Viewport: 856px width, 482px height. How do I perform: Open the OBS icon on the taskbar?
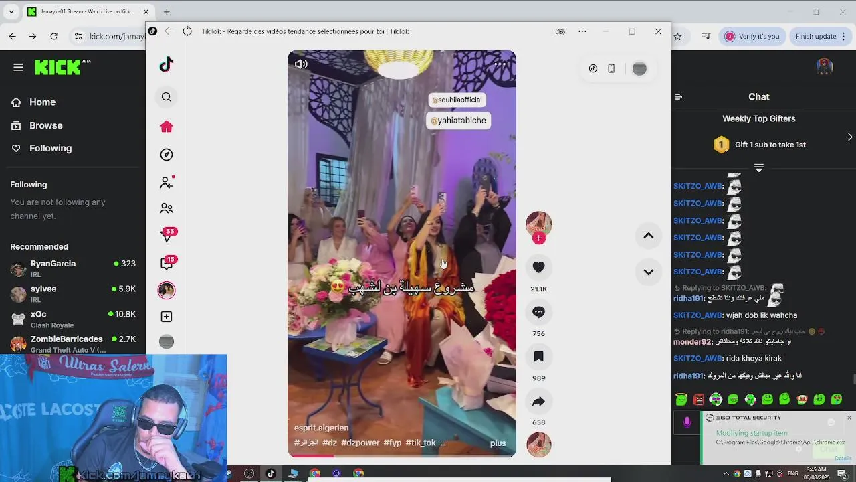[x=249, y=473]
